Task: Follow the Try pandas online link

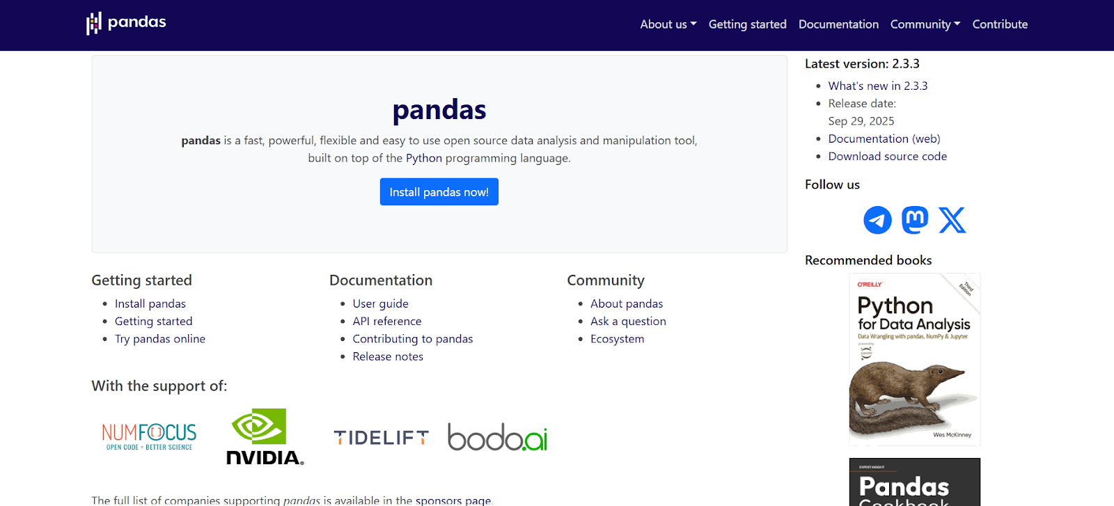Action: coord(159,339)
